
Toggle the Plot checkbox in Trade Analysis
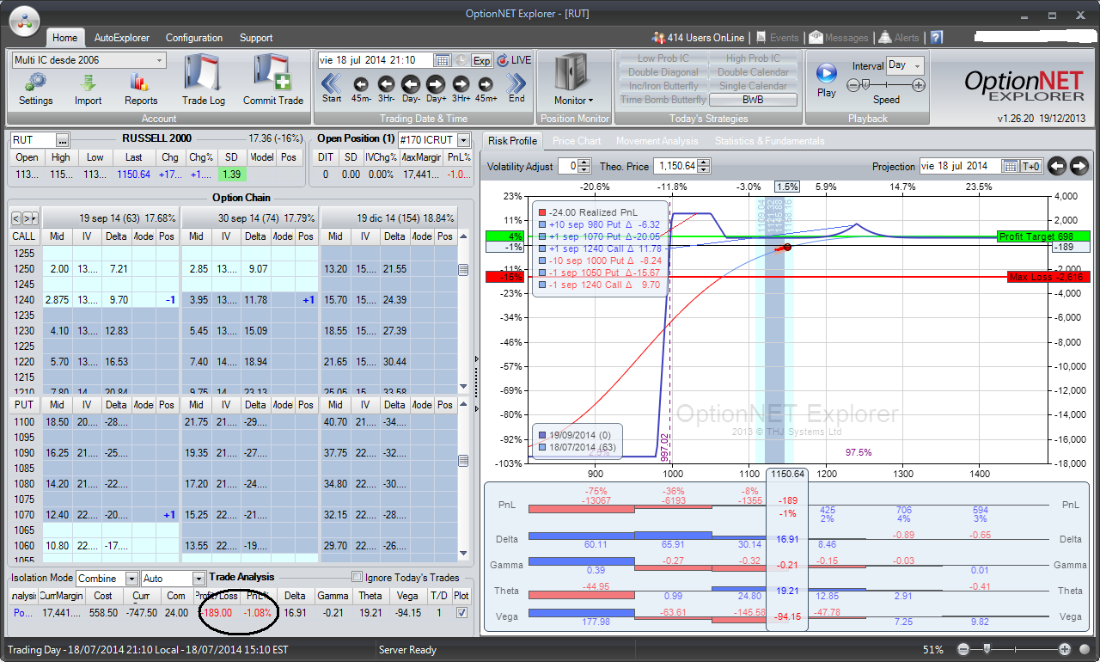462,613
